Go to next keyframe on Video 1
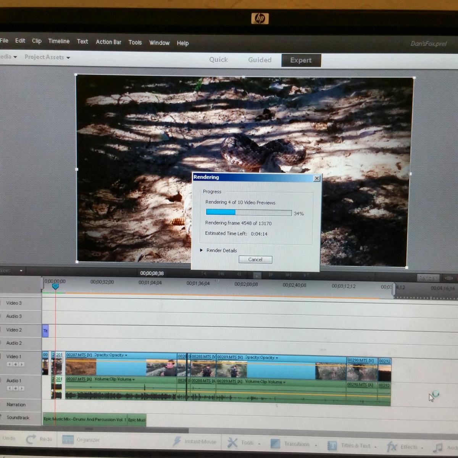This screenshot has height=458, width=458. 22,364
